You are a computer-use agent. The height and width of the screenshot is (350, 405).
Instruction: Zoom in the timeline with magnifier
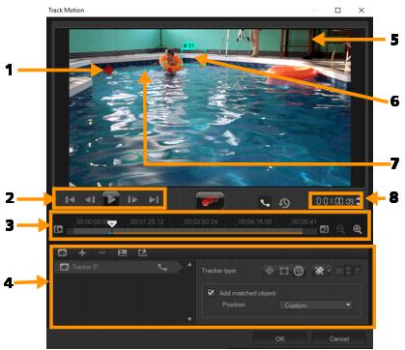pyautogui.click(x=357, y=229)
